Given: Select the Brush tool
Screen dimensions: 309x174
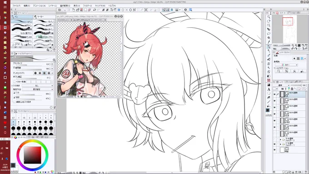Looking at the screenshot, I should [269, 55].
